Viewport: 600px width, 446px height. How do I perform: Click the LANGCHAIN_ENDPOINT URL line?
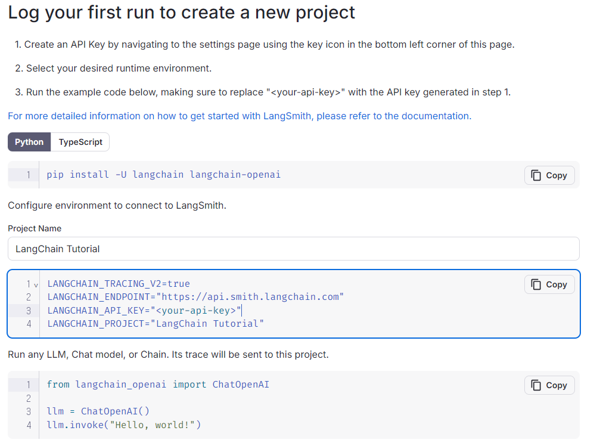click(195, 297)
